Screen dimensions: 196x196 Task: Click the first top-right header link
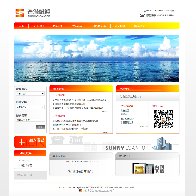148,11
